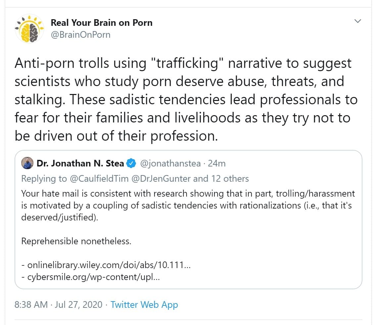Click the 24m timestamp on the quoted tweet

pos(217,163)
